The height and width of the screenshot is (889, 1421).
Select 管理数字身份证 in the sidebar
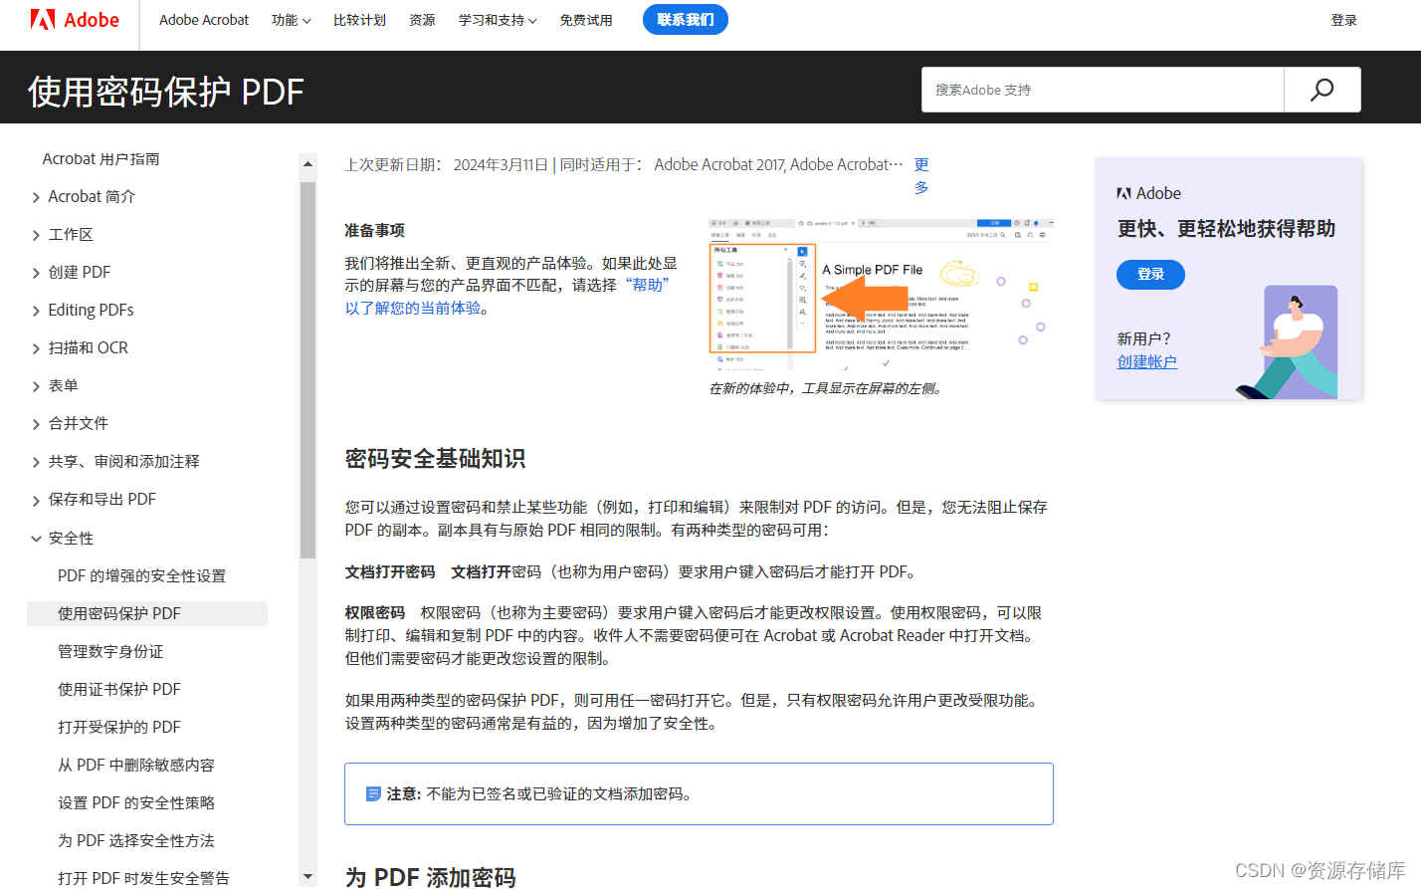[110, 651]
